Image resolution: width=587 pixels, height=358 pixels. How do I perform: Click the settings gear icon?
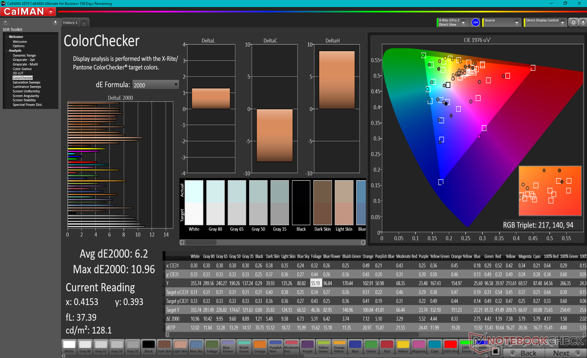point(573,22)
